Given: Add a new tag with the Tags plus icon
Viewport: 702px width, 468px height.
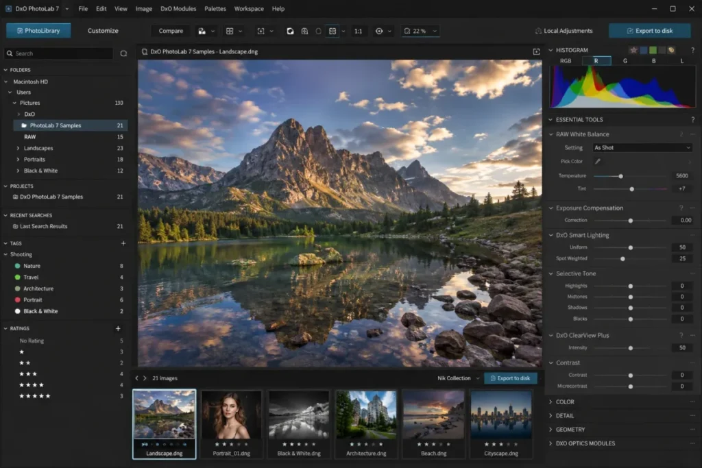Looking at the screenshot, I should click(123, 243).
